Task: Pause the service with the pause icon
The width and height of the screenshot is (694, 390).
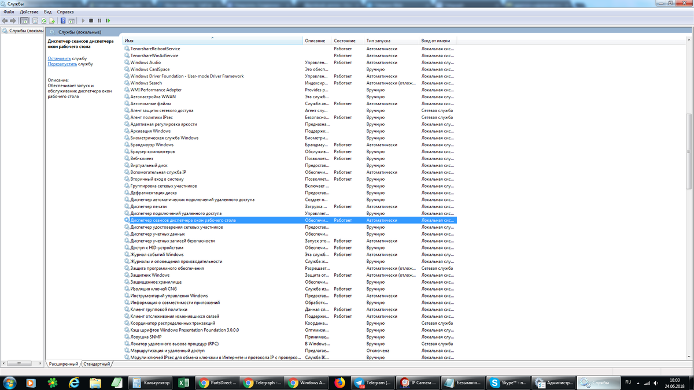Action: 99,21
